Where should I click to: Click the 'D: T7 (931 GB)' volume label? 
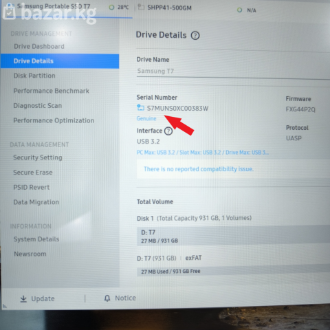[x=157, y=258]
